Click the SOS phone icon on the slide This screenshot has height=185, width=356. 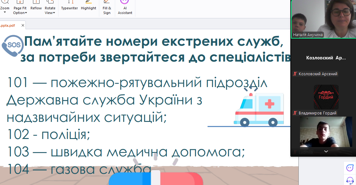pos(13,46)
